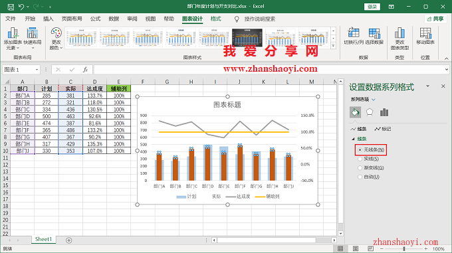
Task: Open the Format (格式) tab
Action: click(x=215, y=19)
